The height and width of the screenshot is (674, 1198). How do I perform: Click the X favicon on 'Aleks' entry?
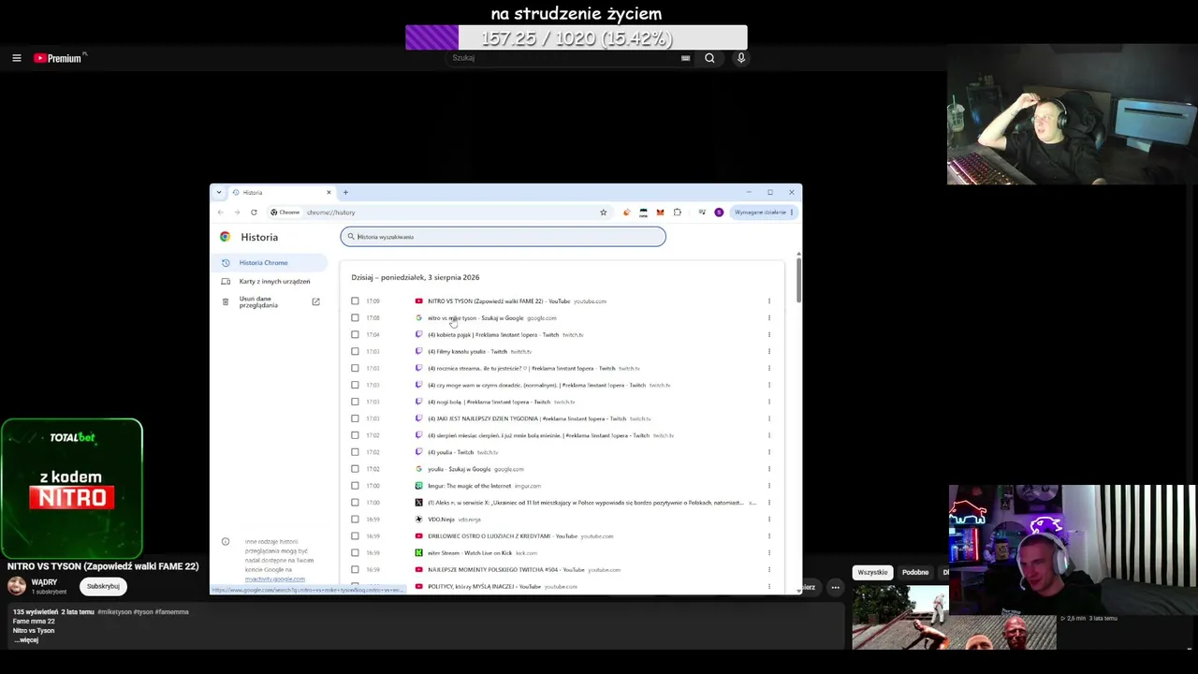coord(418,503)
